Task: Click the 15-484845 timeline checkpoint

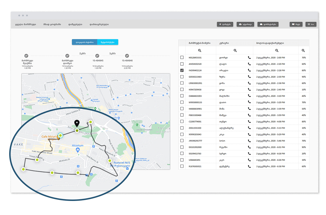Action: 97,56
